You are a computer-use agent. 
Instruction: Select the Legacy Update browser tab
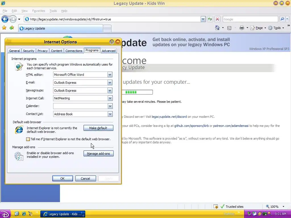click(x=61, y=28)
